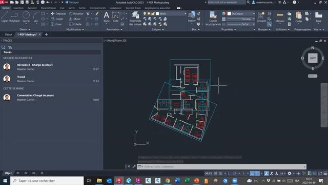Open Propriétés des calques
Image resolution: width=328 pixels, height=185 pixels.
pos(135,18)
